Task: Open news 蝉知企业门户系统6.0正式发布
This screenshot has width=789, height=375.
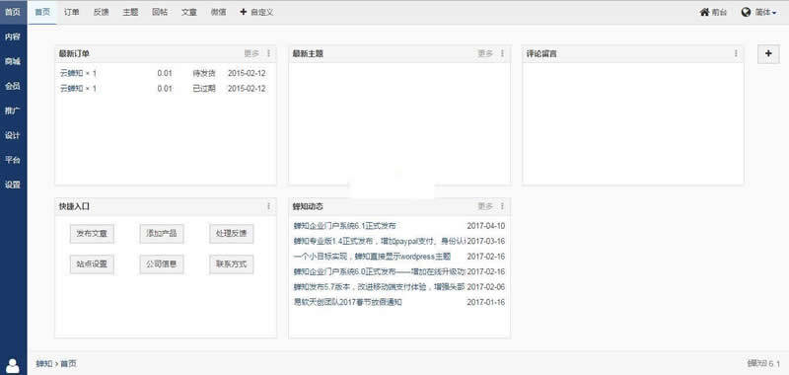Action: click(380, 271)
